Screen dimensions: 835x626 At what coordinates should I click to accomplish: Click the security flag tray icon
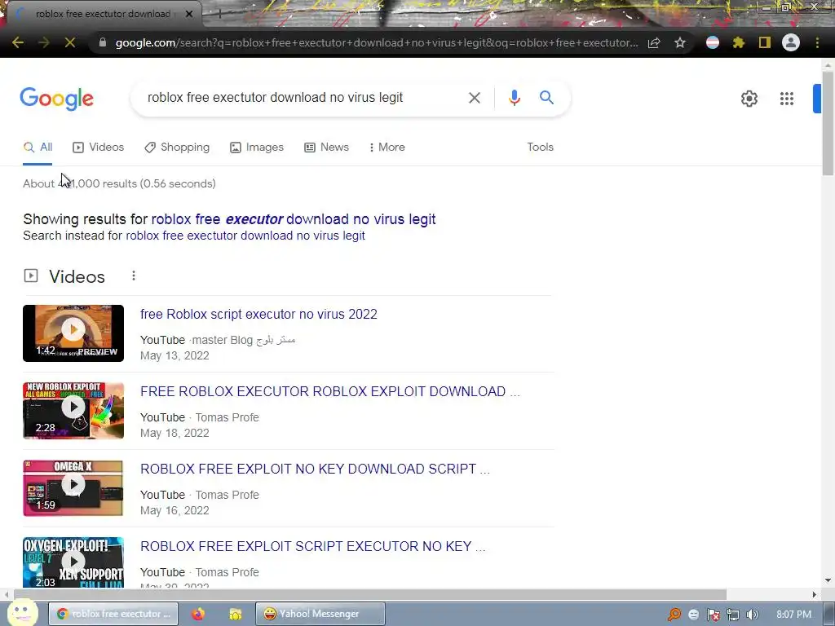click(x=713, y=615)
